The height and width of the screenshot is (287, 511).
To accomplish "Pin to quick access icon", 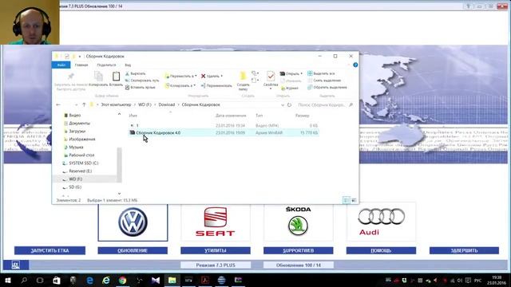I will (71, 77).
